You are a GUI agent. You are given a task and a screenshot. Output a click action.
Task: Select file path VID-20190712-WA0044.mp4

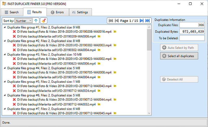pos(64,100)
